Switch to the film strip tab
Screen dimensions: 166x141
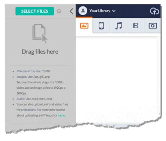(136, 26)
